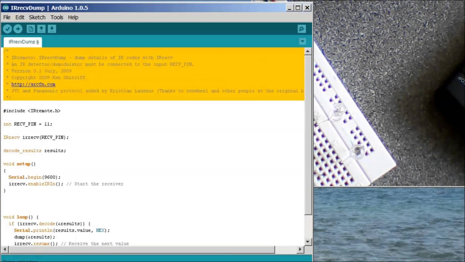The height and width of the screenshot is (262, 465).
Task: Minimize the Arduino window
Action: pos(290,8)
